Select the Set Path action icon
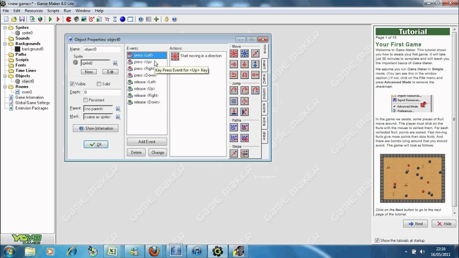 tap(234, 128)
